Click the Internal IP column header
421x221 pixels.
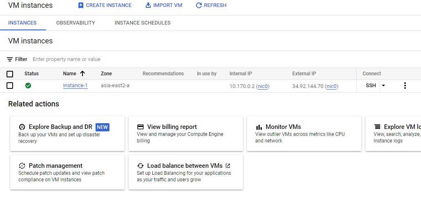241,74
